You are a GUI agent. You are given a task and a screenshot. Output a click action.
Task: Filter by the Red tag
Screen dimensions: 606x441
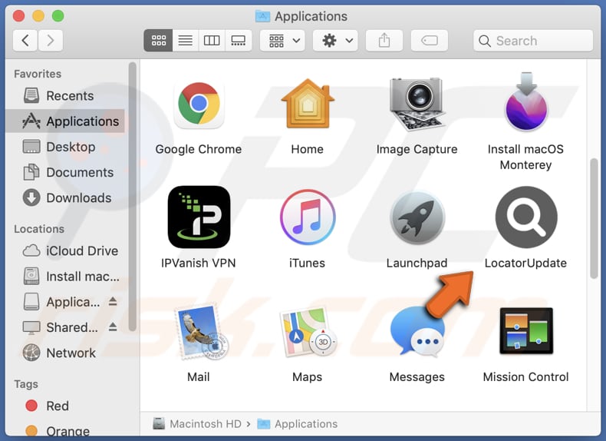65,406
